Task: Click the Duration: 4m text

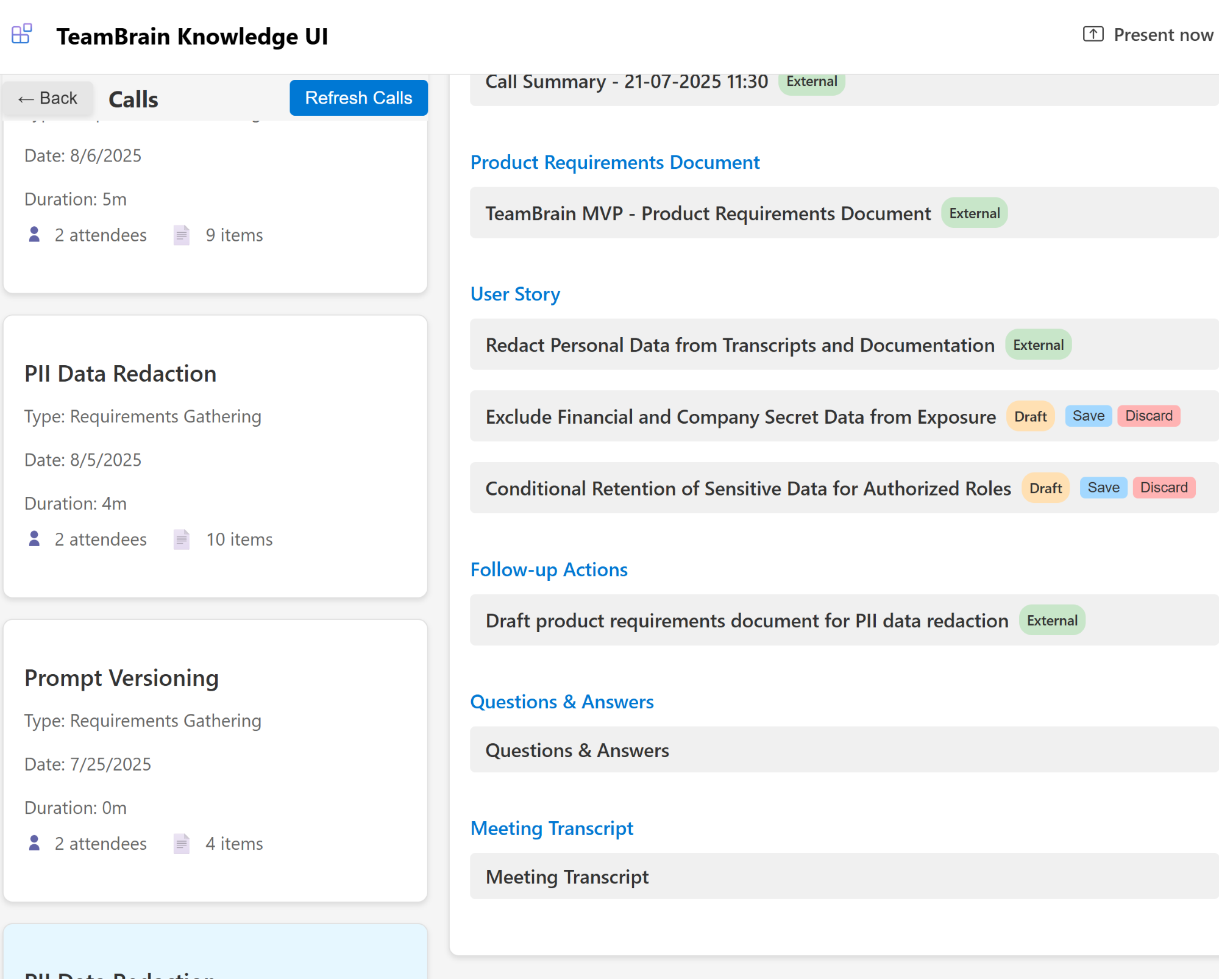Action: pyautogui.click(x=76, y=504)
